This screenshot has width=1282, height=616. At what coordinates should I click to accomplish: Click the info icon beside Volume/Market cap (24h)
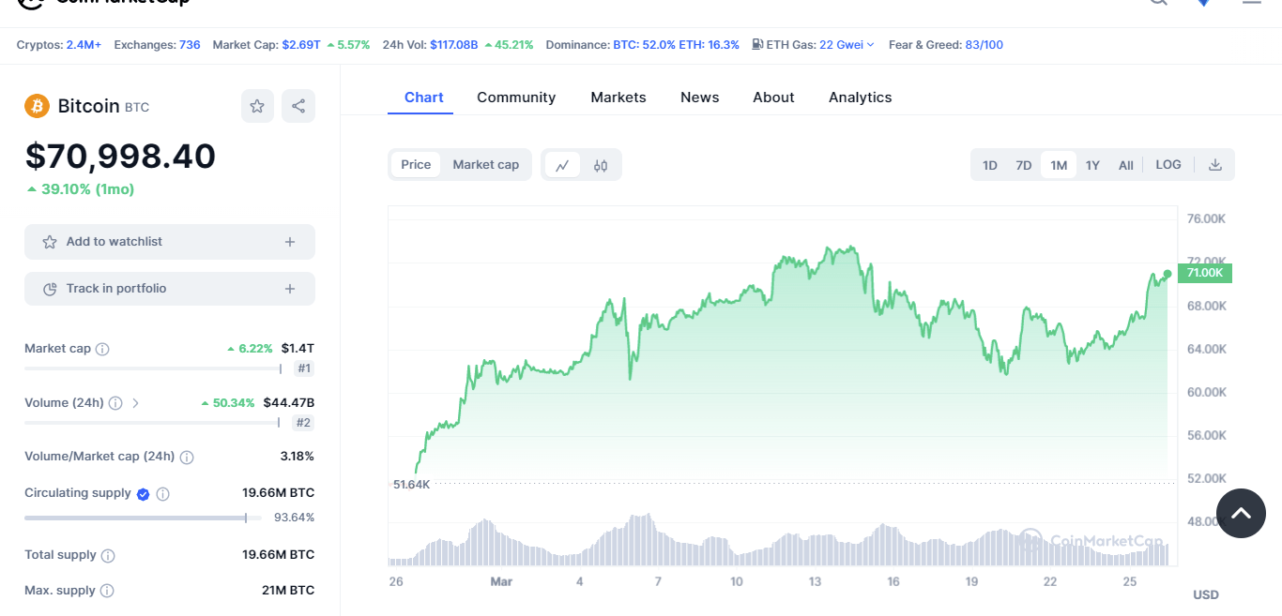(187, 458)
